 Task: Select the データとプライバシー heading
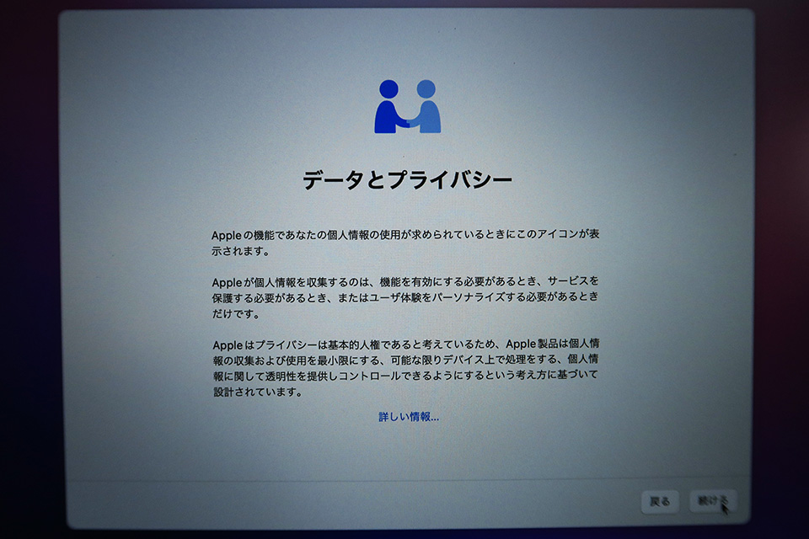tap(407, 180)
